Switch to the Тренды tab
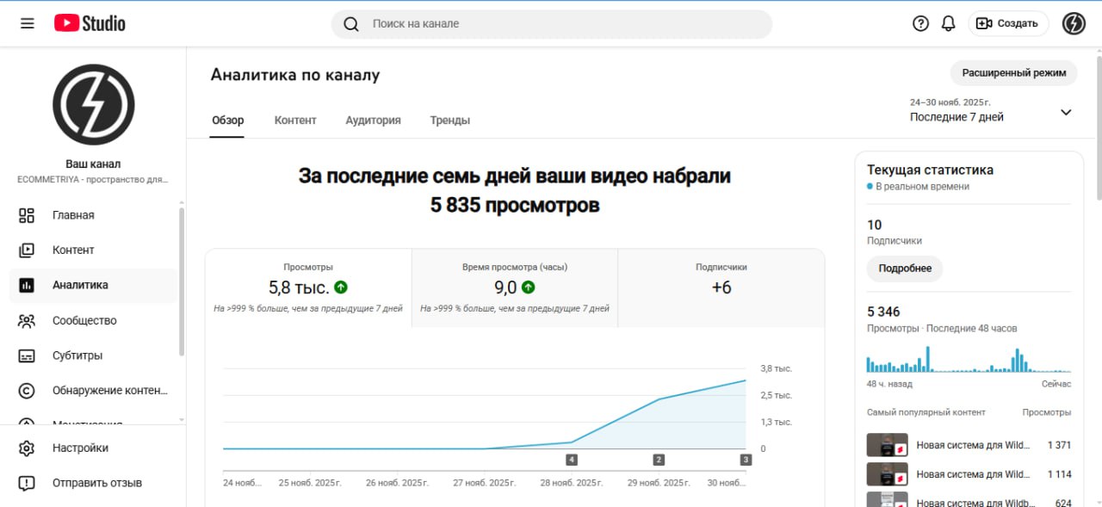Viewport: 1102px width, 507px height. tap(449, 121)
